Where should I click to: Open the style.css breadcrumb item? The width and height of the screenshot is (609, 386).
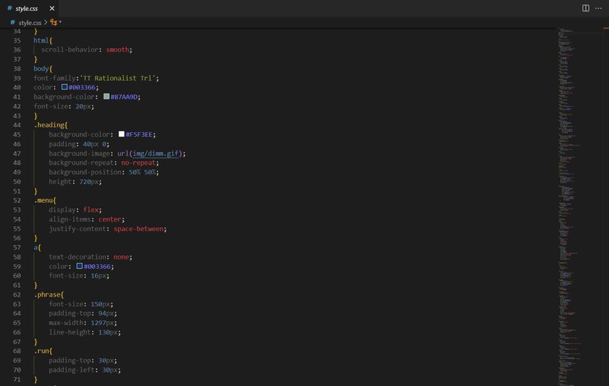(30, 22)
